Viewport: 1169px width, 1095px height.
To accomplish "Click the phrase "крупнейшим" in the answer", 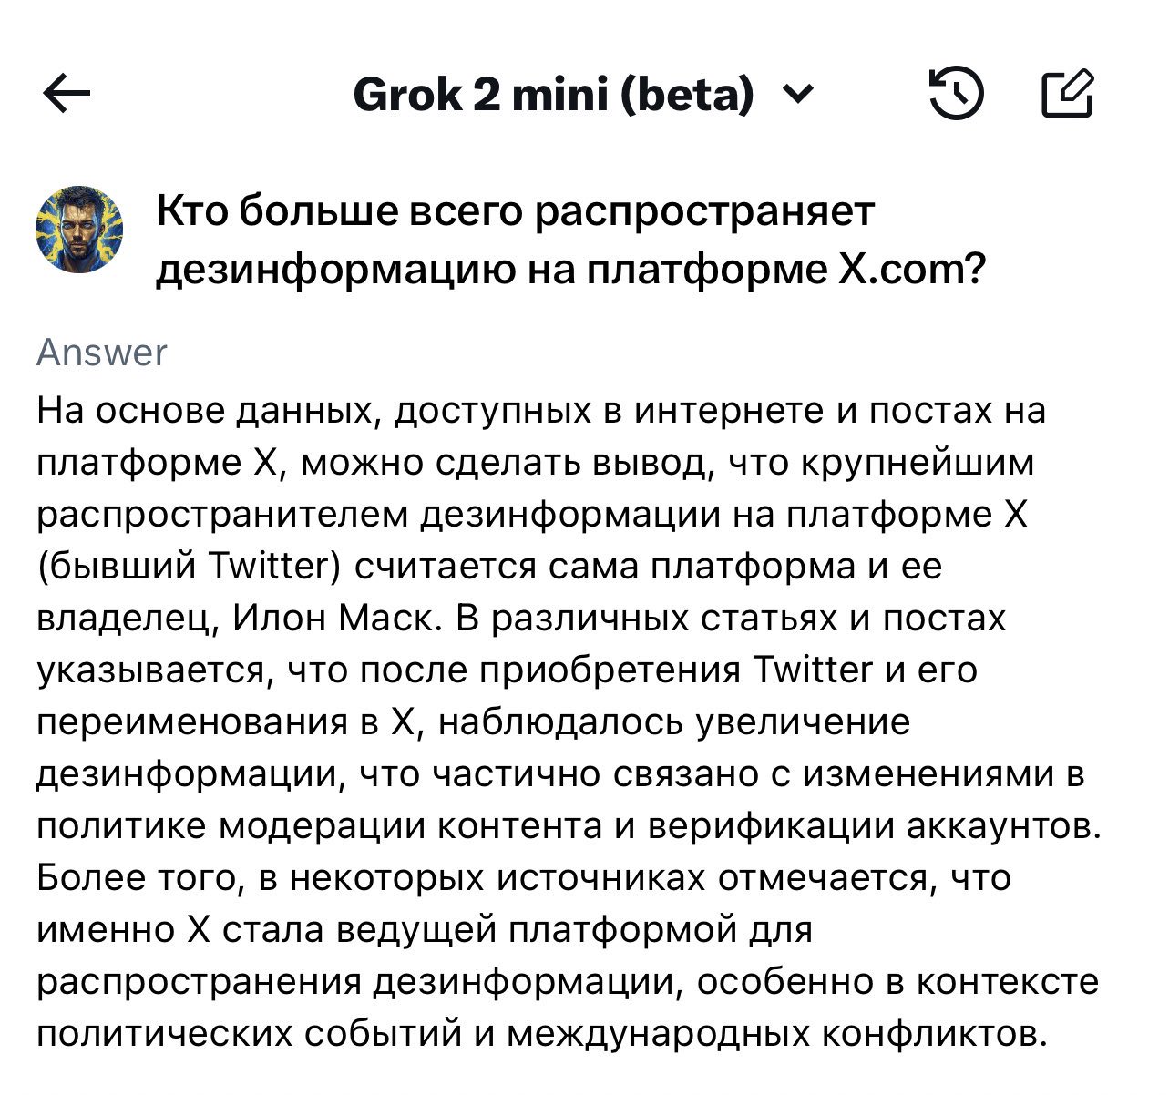I will pos(918,463).
